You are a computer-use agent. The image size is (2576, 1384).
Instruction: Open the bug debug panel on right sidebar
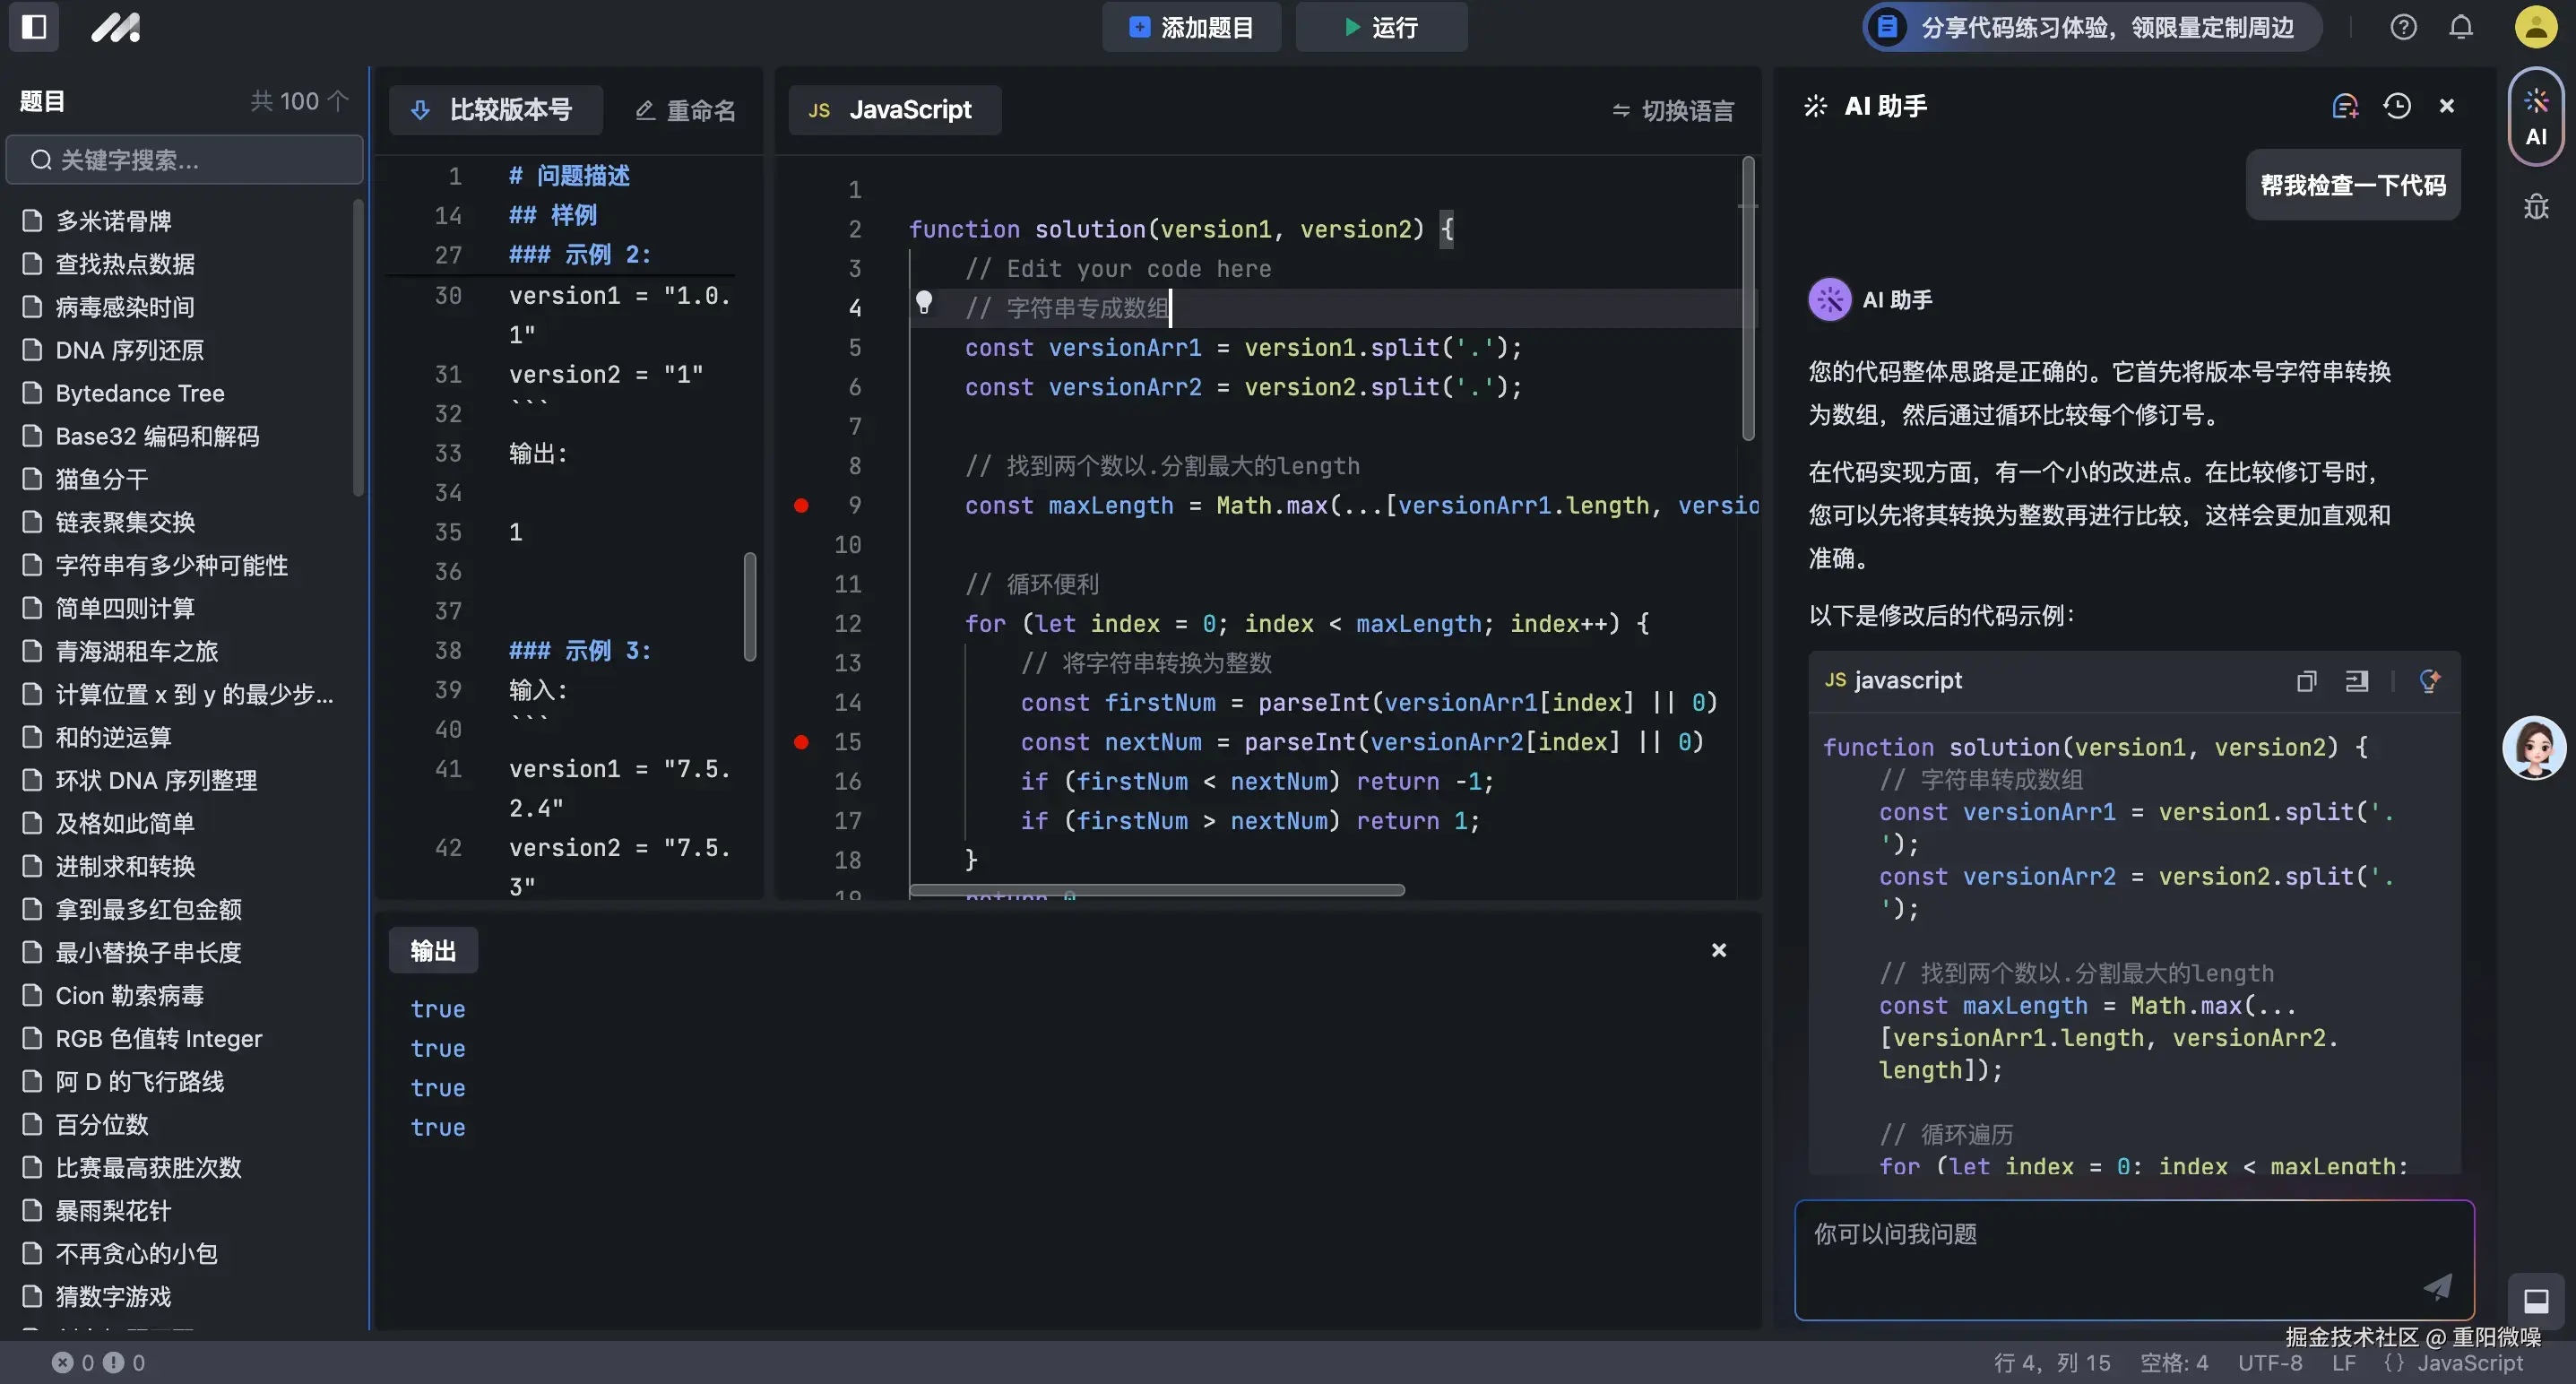[2536, 207]
